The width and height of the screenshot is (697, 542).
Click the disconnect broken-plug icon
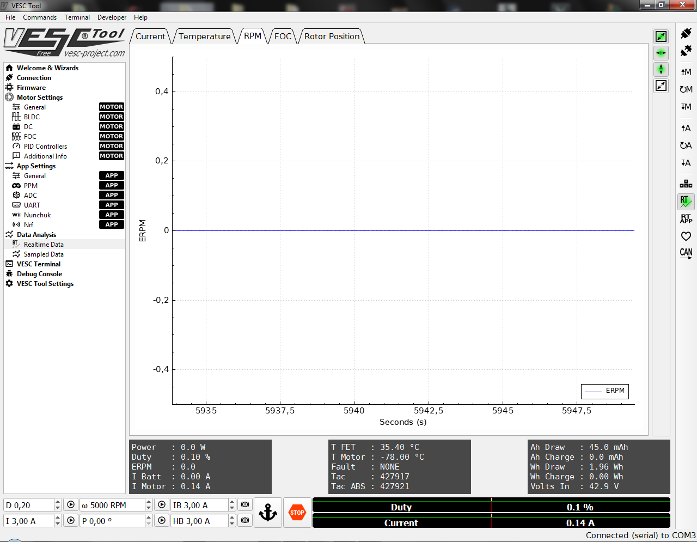click(x=686, y=50)
